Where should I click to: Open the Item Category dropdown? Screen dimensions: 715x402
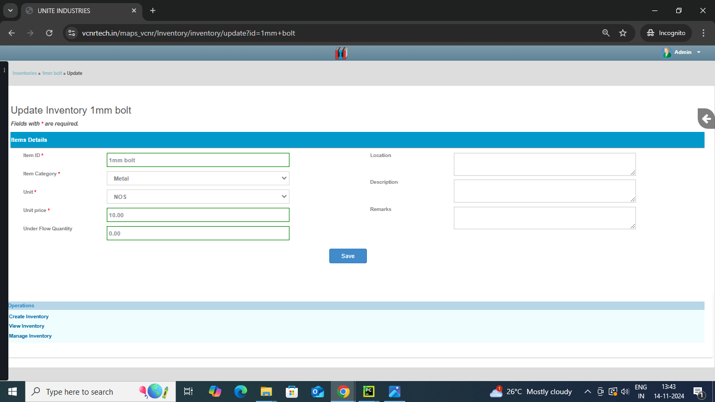(198, 178)
